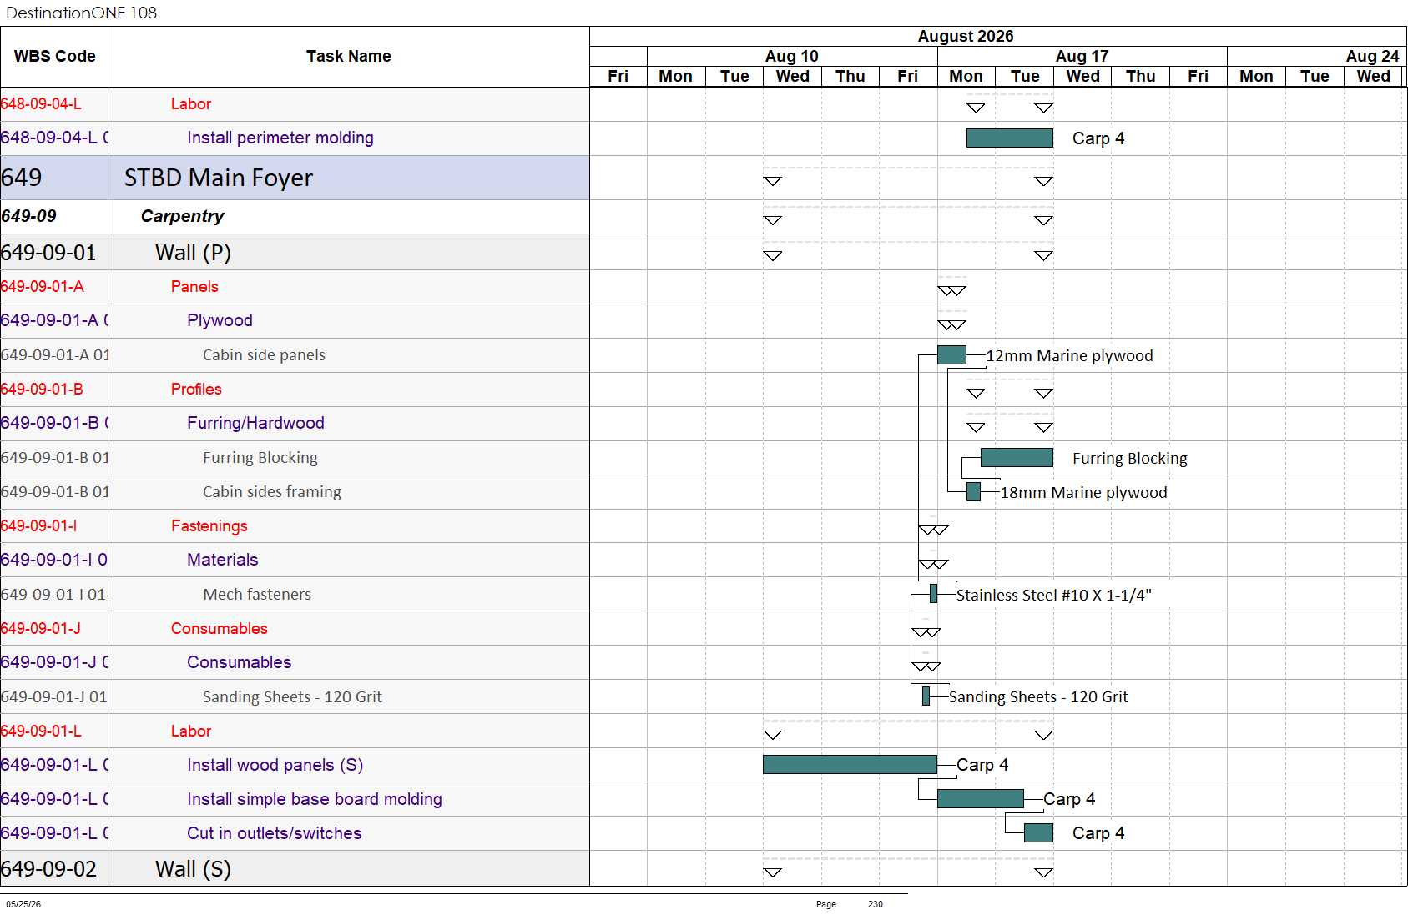This screenshot has width=1408, height=915.
Task: Select the STBD Main Foyer task name
Action: click(219, 178)
